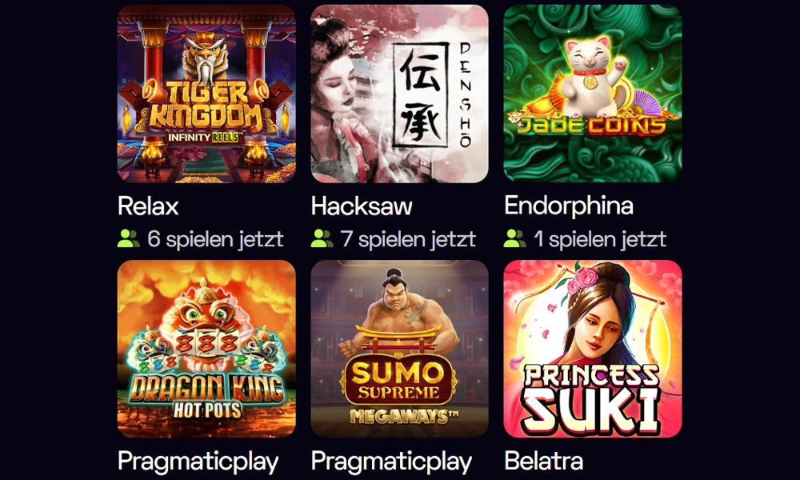
Task: Open Sumo Supreme Megaways game
Action: click(x=399, y=349)
